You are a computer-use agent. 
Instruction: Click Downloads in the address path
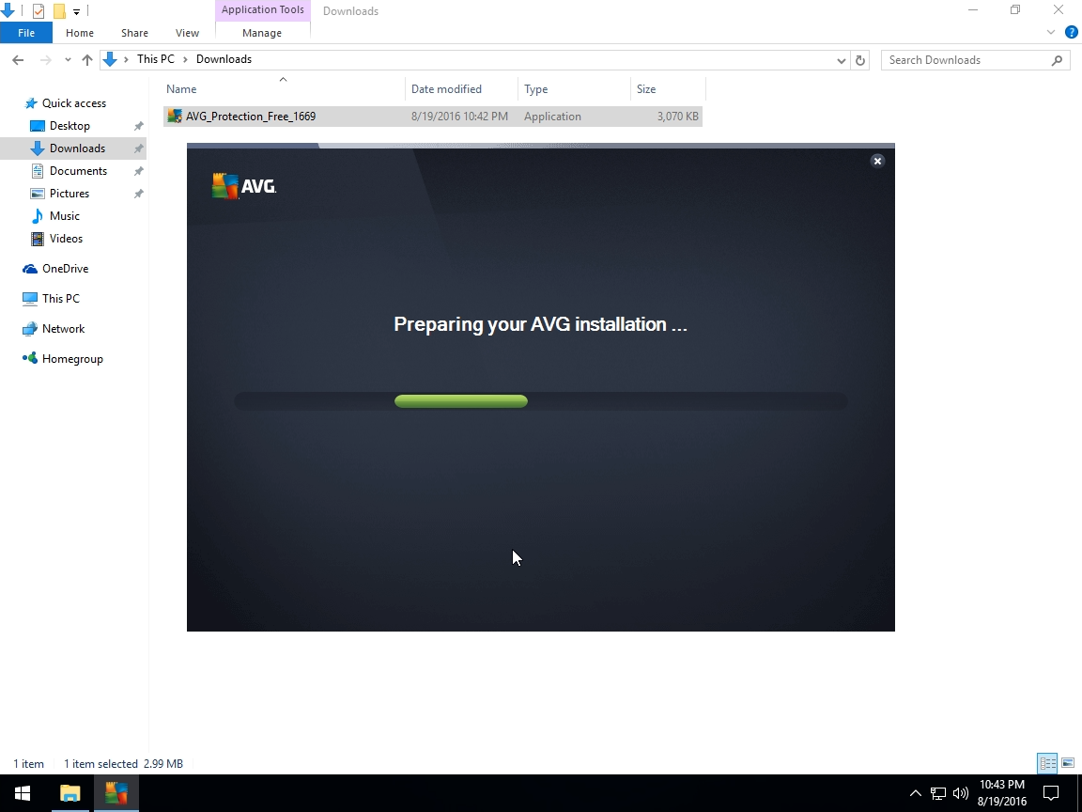pyautogui.click(x=224, y=59)
